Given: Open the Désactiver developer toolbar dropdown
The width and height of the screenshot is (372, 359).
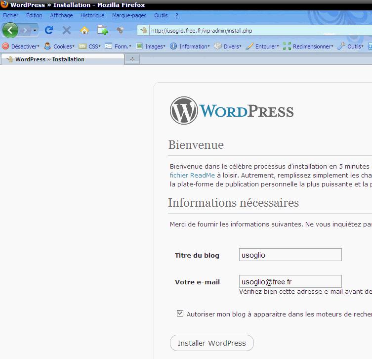Looking at the screenshot, I should pos(25,46).
